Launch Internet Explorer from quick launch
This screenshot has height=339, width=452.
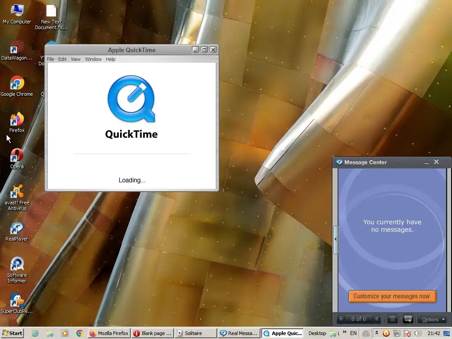pyautogui.click(x=35, y=334)
